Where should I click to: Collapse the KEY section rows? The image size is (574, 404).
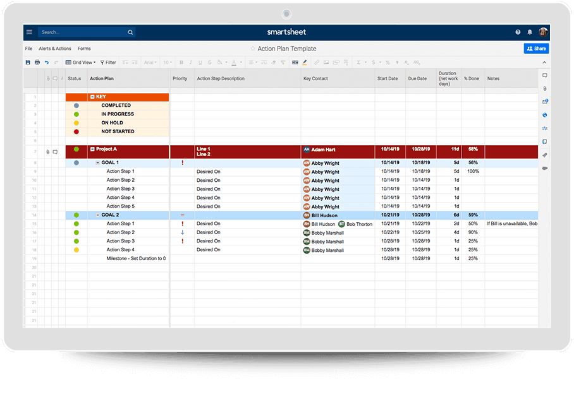[92, 97]
